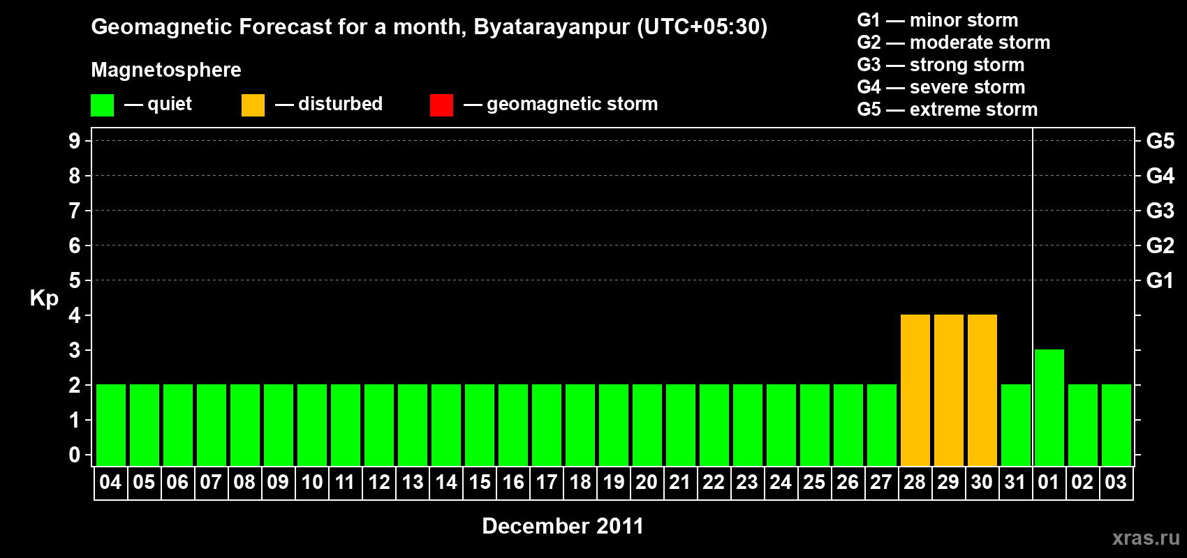Click the green bar for day 27
1187x558 pixels.
click(882, 425)
